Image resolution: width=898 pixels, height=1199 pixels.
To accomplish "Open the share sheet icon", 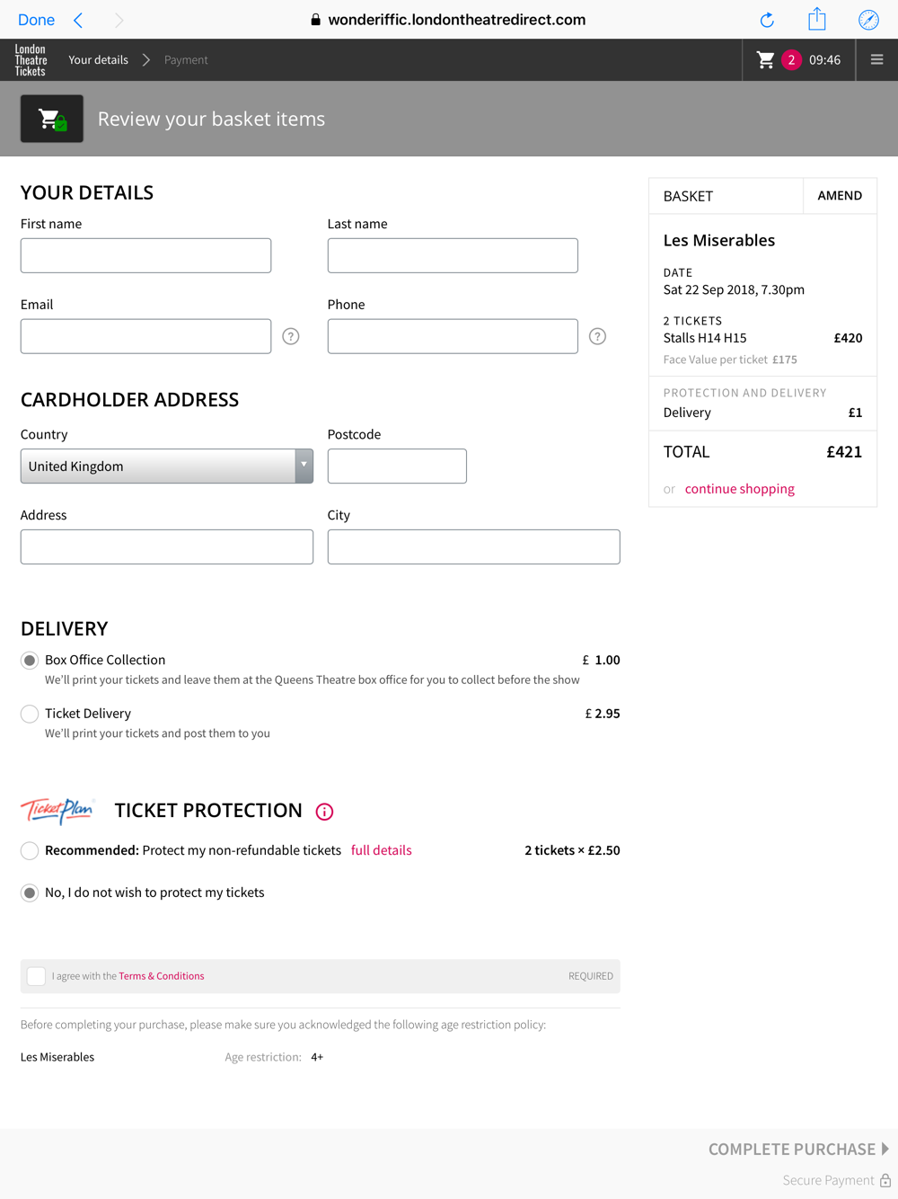I will tap(817, 19).
